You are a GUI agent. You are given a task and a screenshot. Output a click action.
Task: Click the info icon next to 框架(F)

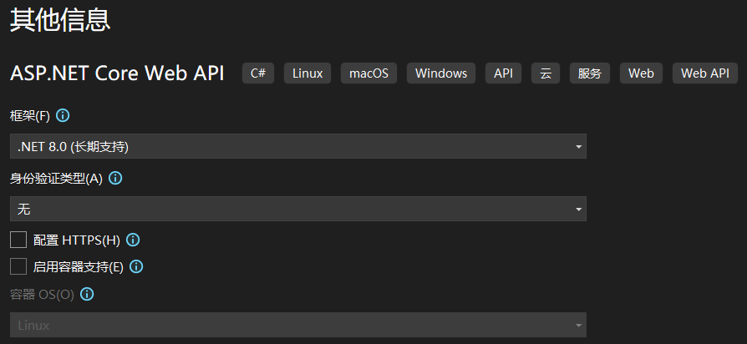(63, 115)
